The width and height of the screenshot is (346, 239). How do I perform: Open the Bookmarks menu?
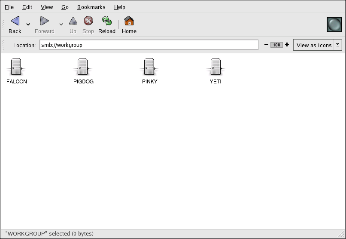click(91, 7)
